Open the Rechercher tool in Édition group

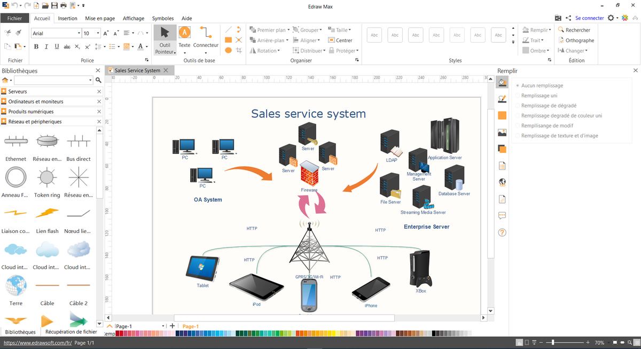[576, 30]
